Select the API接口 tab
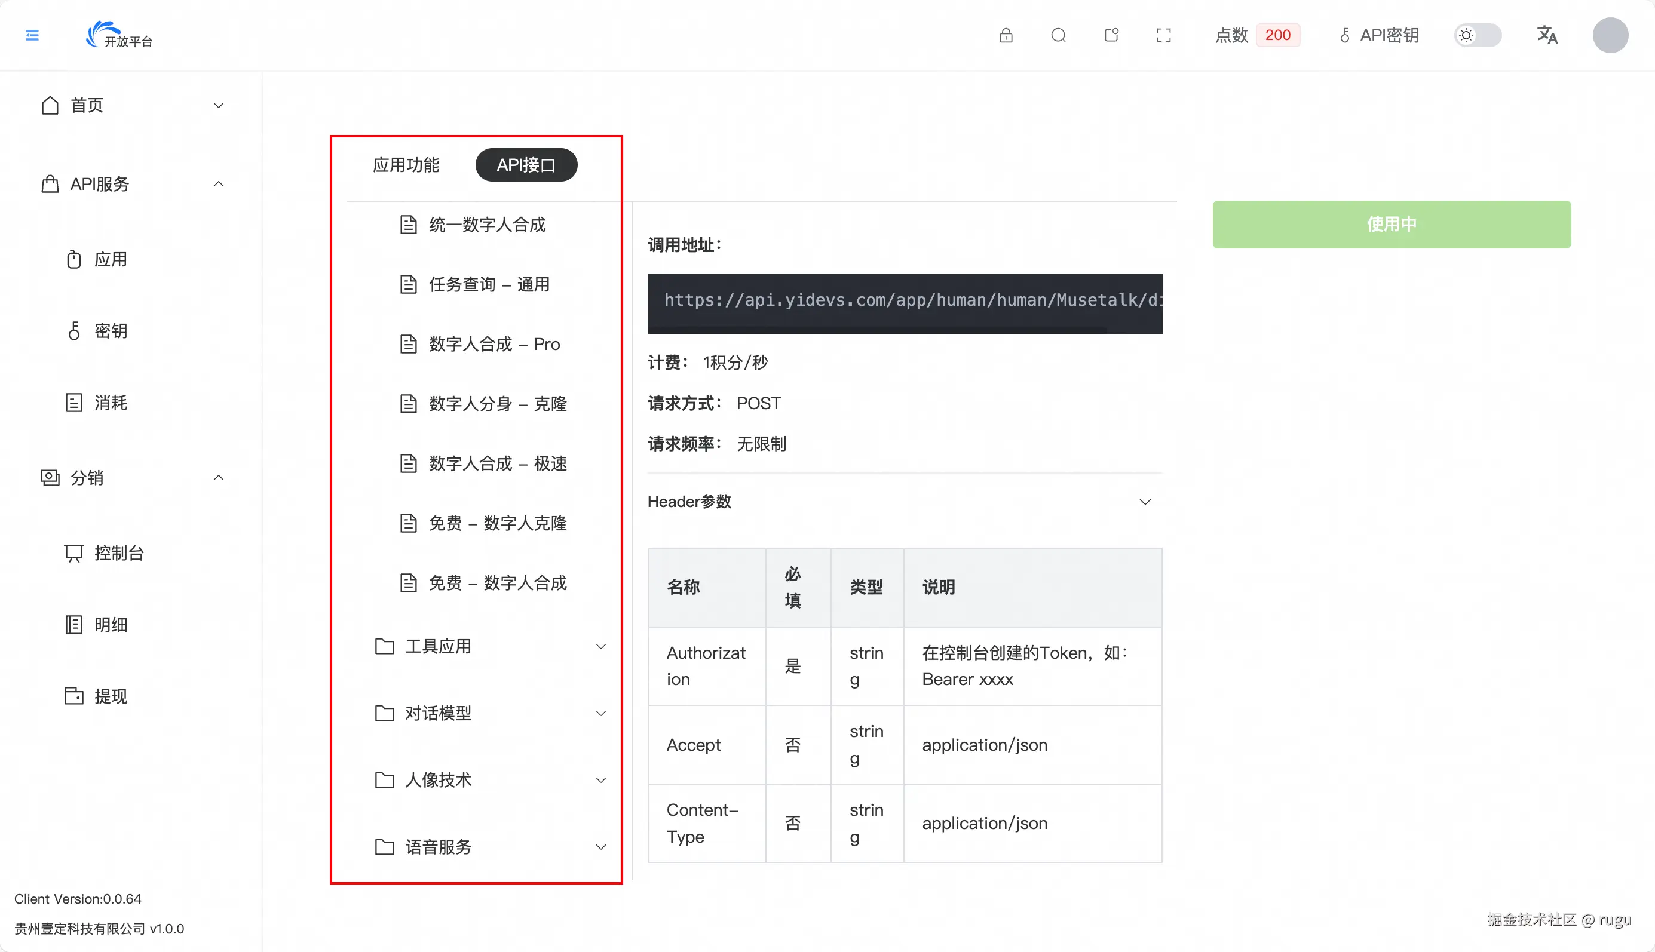The width and height of the screenshot is (1655, 952). pyautogui.click(x=526, y=165)
